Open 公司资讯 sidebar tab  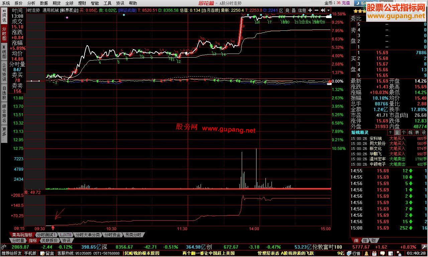(x=4, y=72)
